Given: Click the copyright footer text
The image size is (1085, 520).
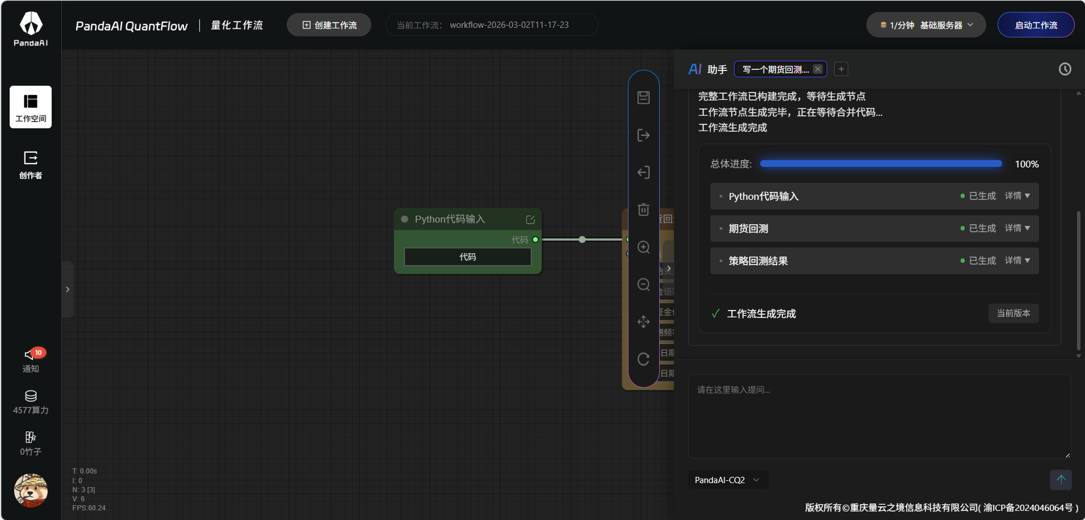Looking at the screenshot, I should [x=941, y=508].
